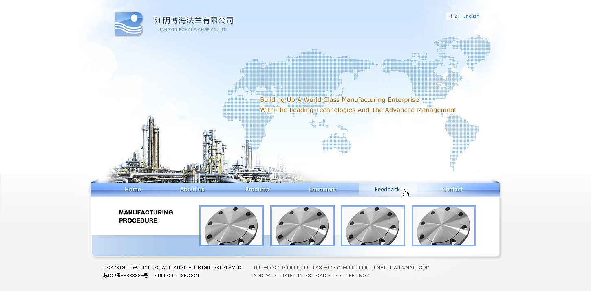591x291 pixels.
Task: Switch language to 中文
Action: tap(454, 16)
